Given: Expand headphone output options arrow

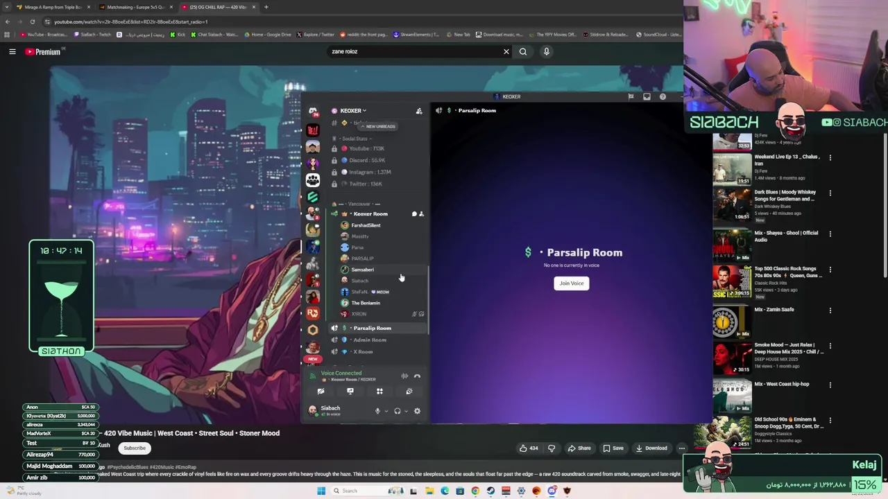Looking at the screenshot, I should click(x=406, y=411).
